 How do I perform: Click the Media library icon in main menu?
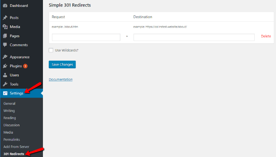click(5, 27)
